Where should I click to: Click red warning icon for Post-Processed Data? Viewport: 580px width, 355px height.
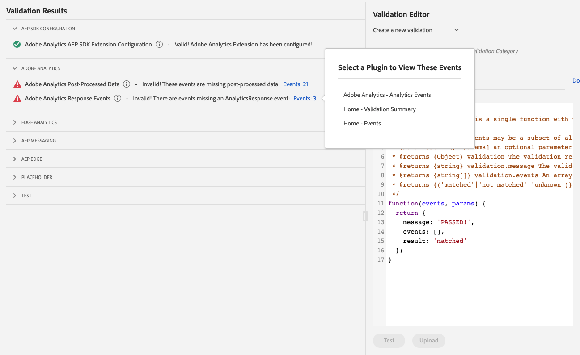click(17, 84)
